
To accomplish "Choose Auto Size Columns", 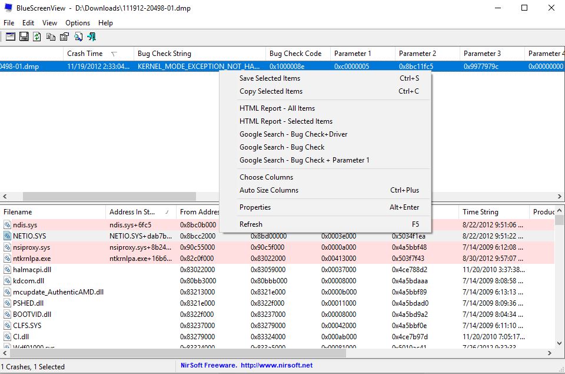I will (x=325, y=190).
